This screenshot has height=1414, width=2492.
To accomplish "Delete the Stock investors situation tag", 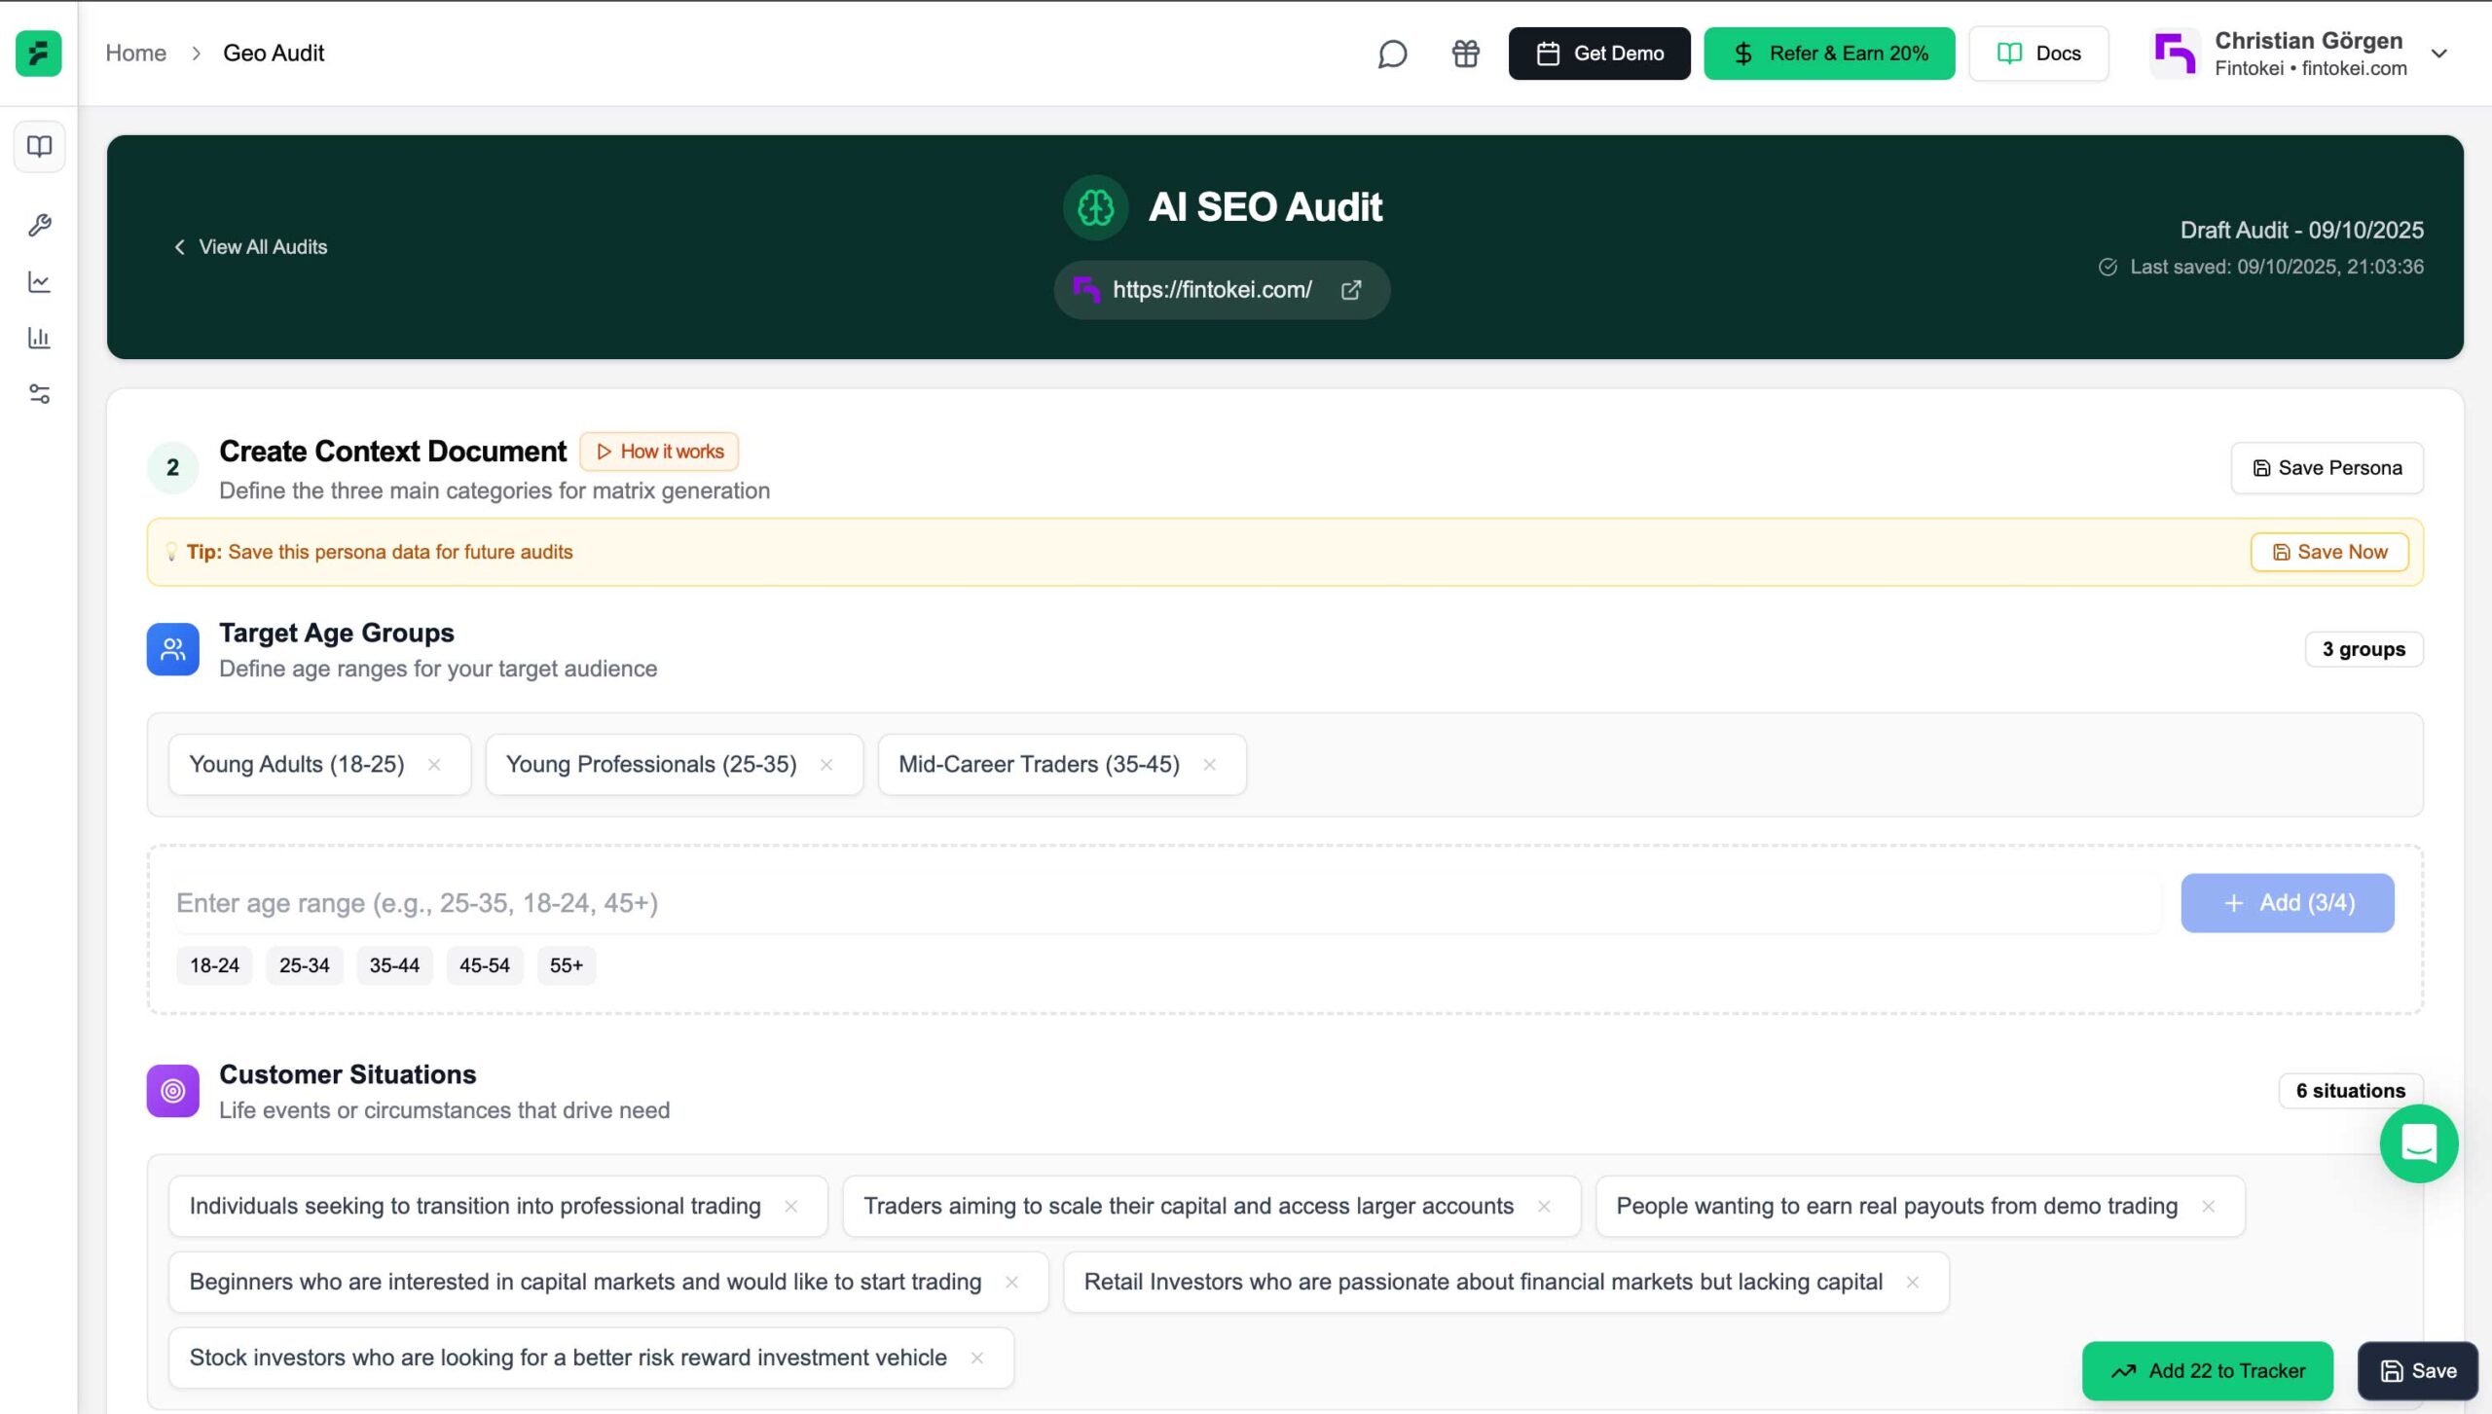I will click(x=976, y=1358).
